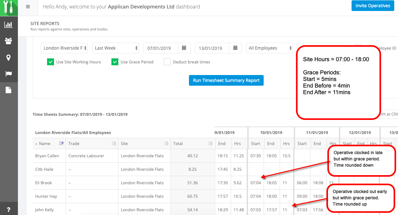The width and height of the screenshot is (398, 215).
Task: Open the location pin sites icon
Action: 8,57
